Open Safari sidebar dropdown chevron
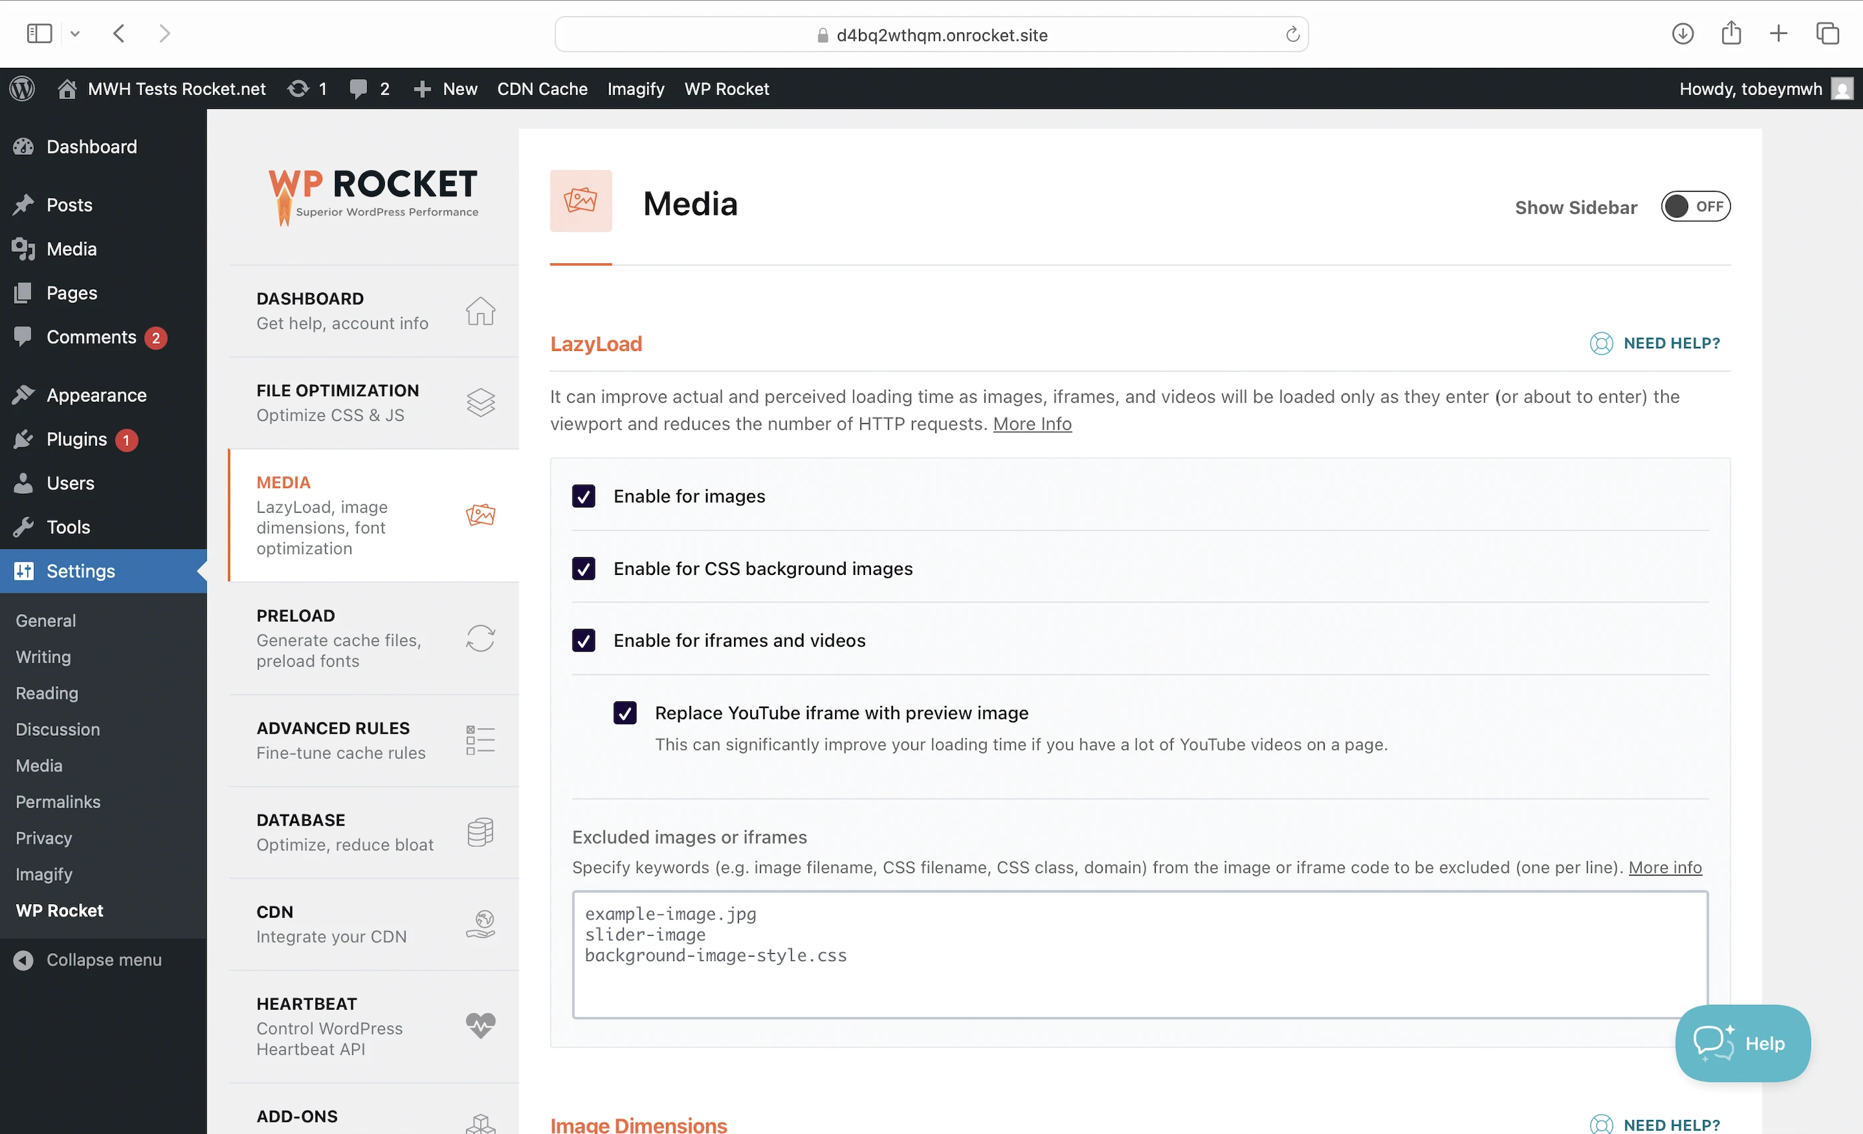The width and height of the screenshot is (1863, 1134). [x=75, y=34]
